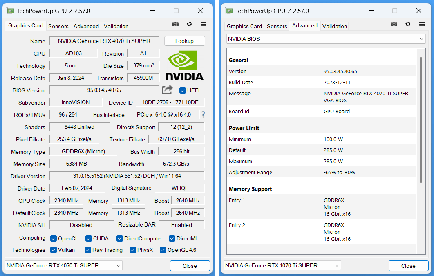Image resolution: width=434 pixels, height=276 pixels.
Task: Toggle the Vulkan checkbox
Action: click(x=54, y=250)
